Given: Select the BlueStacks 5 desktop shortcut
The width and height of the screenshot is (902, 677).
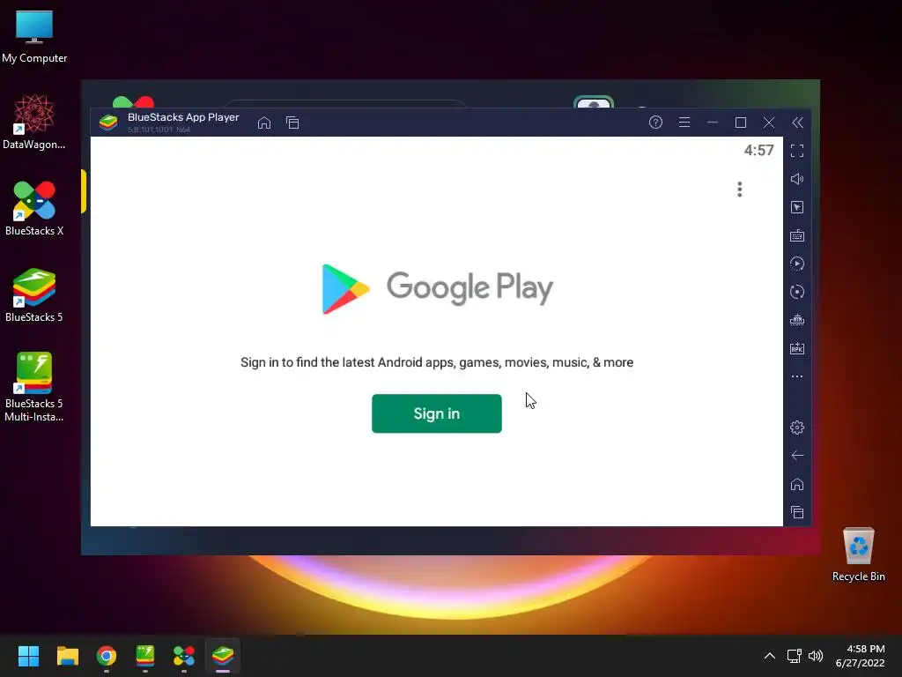Looking at the screenshot, I should tap(34, 294).
